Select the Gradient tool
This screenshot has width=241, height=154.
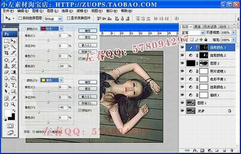(x=13, y=72)
